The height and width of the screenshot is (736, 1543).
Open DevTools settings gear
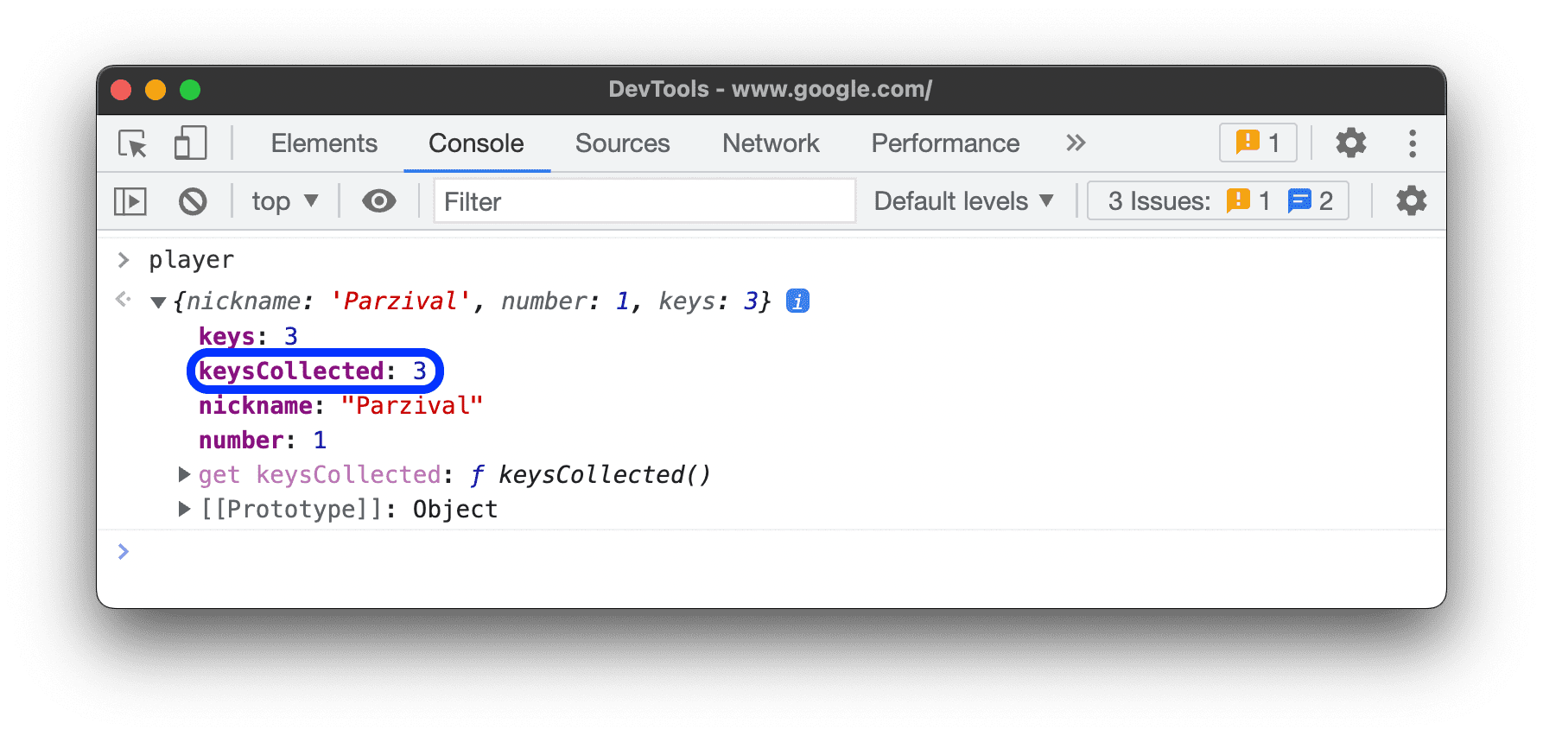(1350, 143)
